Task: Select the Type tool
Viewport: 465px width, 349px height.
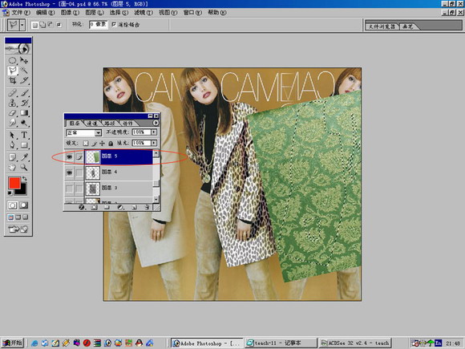Action: pyautogui.click(x=24, y=136)
